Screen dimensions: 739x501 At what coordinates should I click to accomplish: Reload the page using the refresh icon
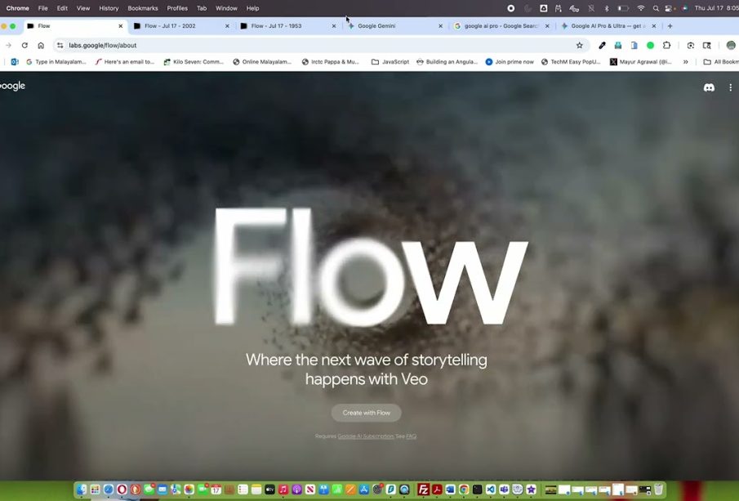pos(24,46)
